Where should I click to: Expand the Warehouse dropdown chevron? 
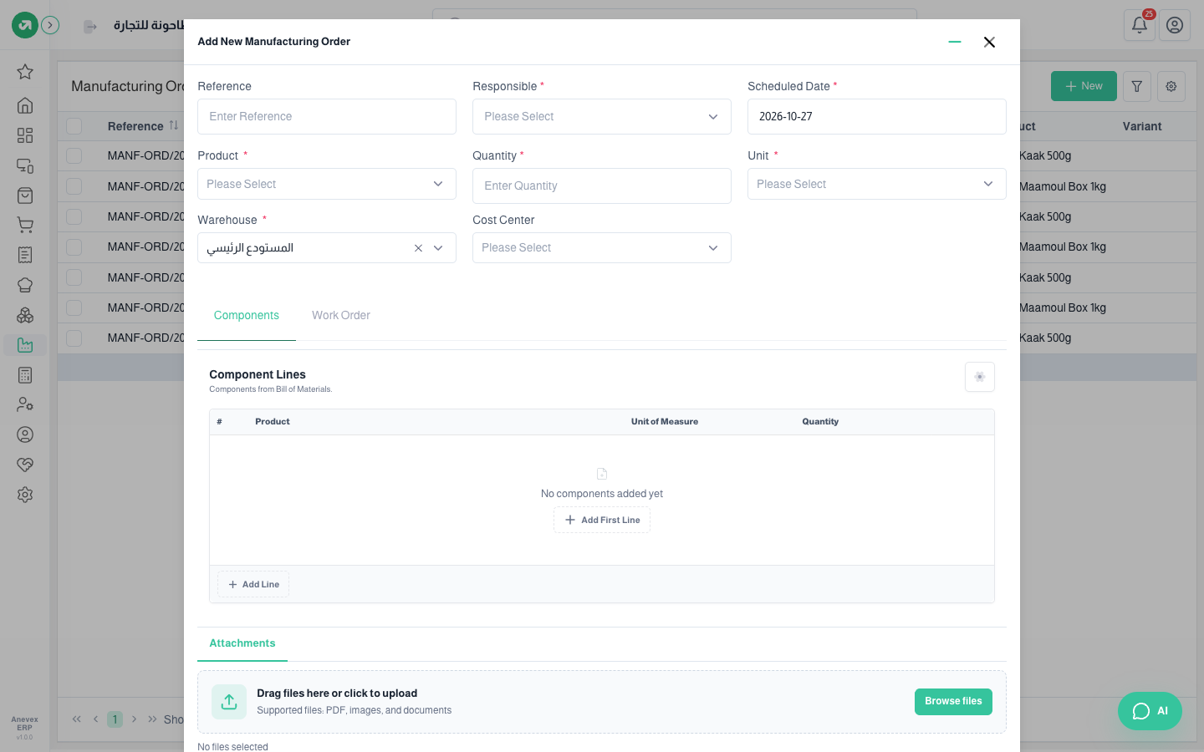click(438, 248)
